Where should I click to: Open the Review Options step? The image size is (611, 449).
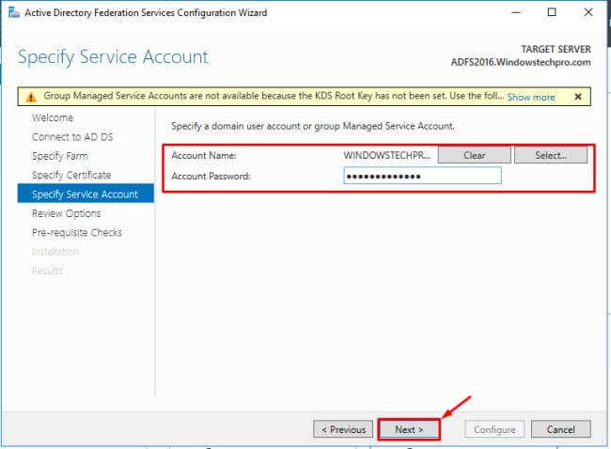(66, 213)
